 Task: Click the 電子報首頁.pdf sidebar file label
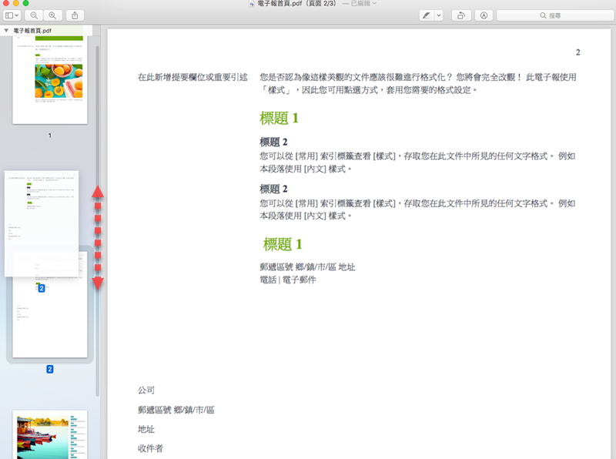pos(32,30)
